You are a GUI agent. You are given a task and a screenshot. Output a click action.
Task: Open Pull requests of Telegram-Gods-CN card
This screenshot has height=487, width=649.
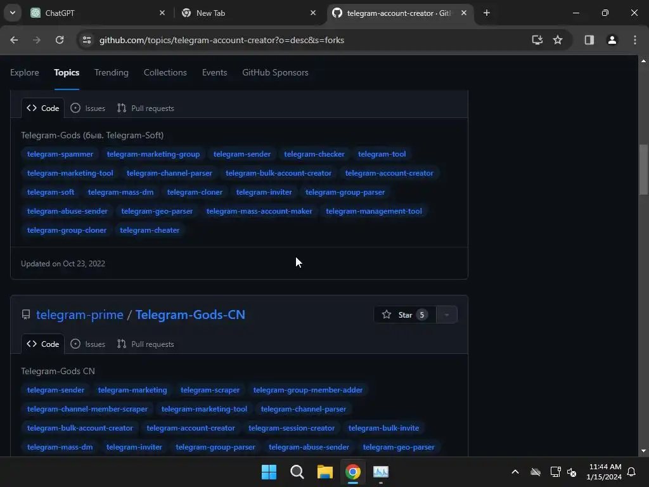pos(146,344)
